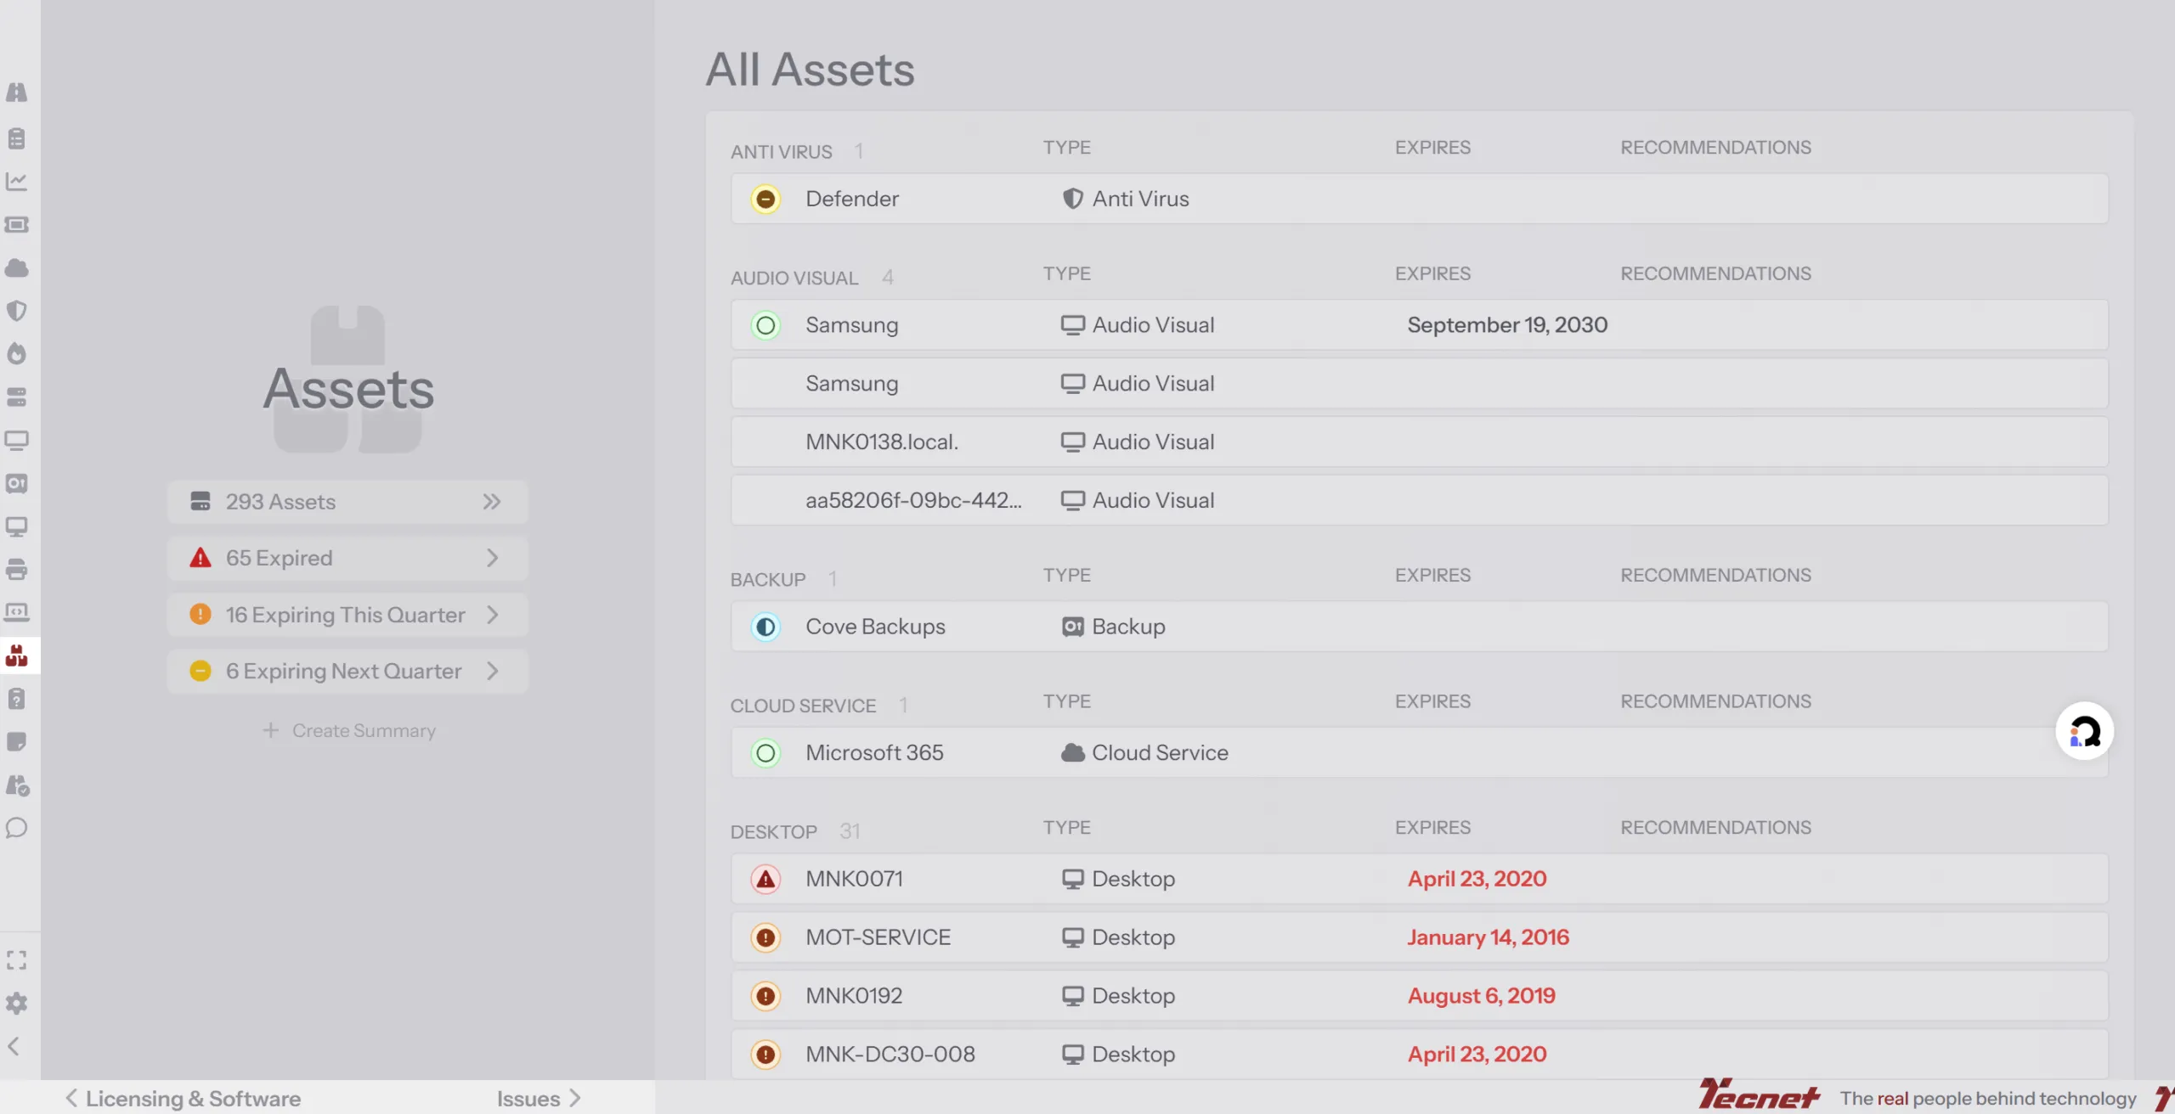Click the Cove Backups half-filled status icon
Viewport: 2175px width, 1114px height.
tap(765, 627)
